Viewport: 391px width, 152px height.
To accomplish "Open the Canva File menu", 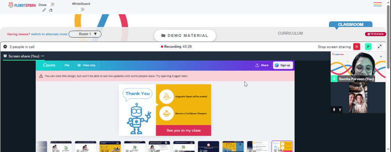I will click(67, 65).
